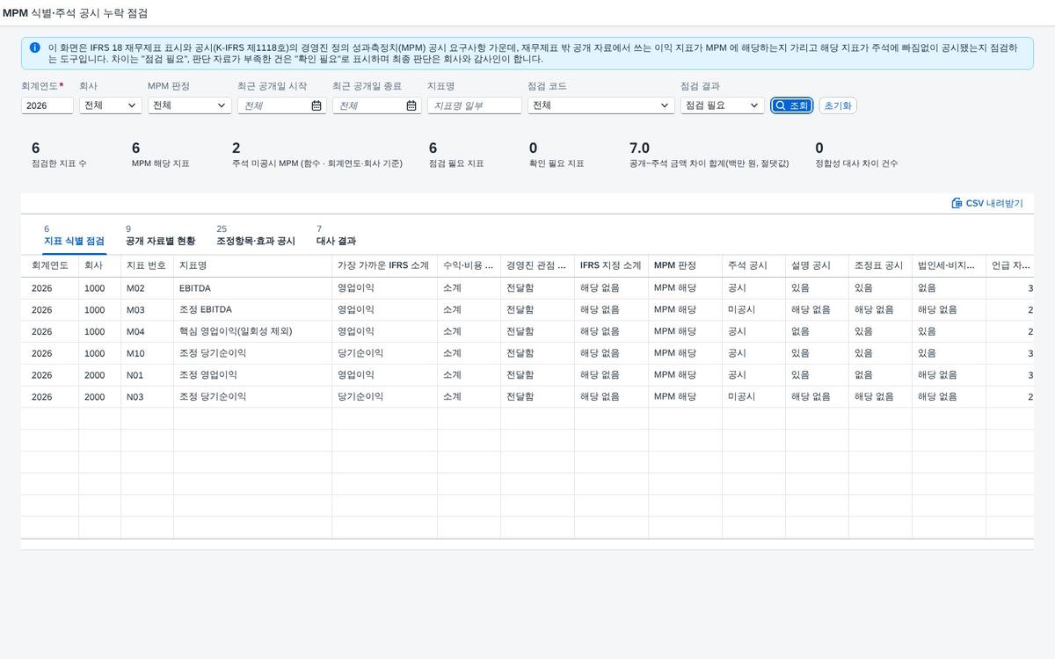Reset filters with the 초기화 button
The height and width of the screenshot is (659, 1055).
(x=838, y=105)
